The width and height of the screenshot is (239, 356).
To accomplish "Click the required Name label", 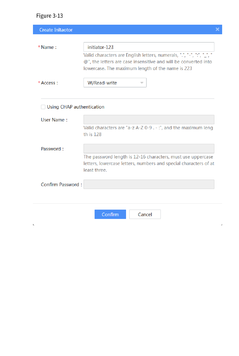I will 47,47.
